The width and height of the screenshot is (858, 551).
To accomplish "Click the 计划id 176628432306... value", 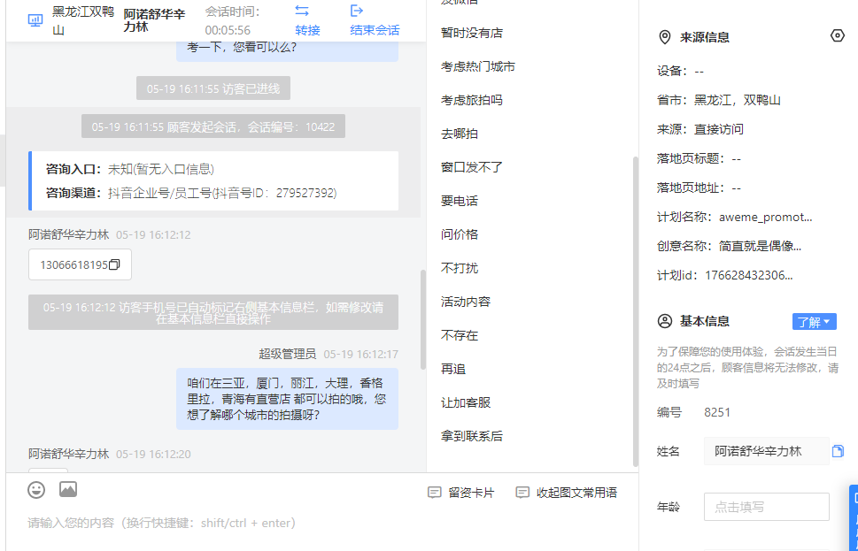I will (748, 276).
